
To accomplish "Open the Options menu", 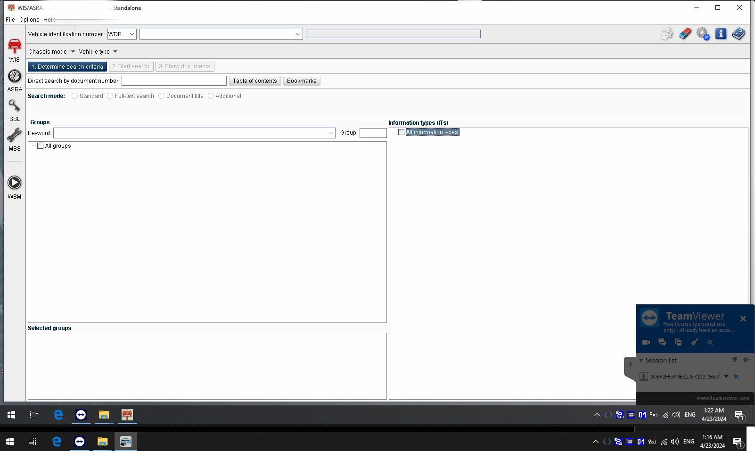I will [29, 20].
